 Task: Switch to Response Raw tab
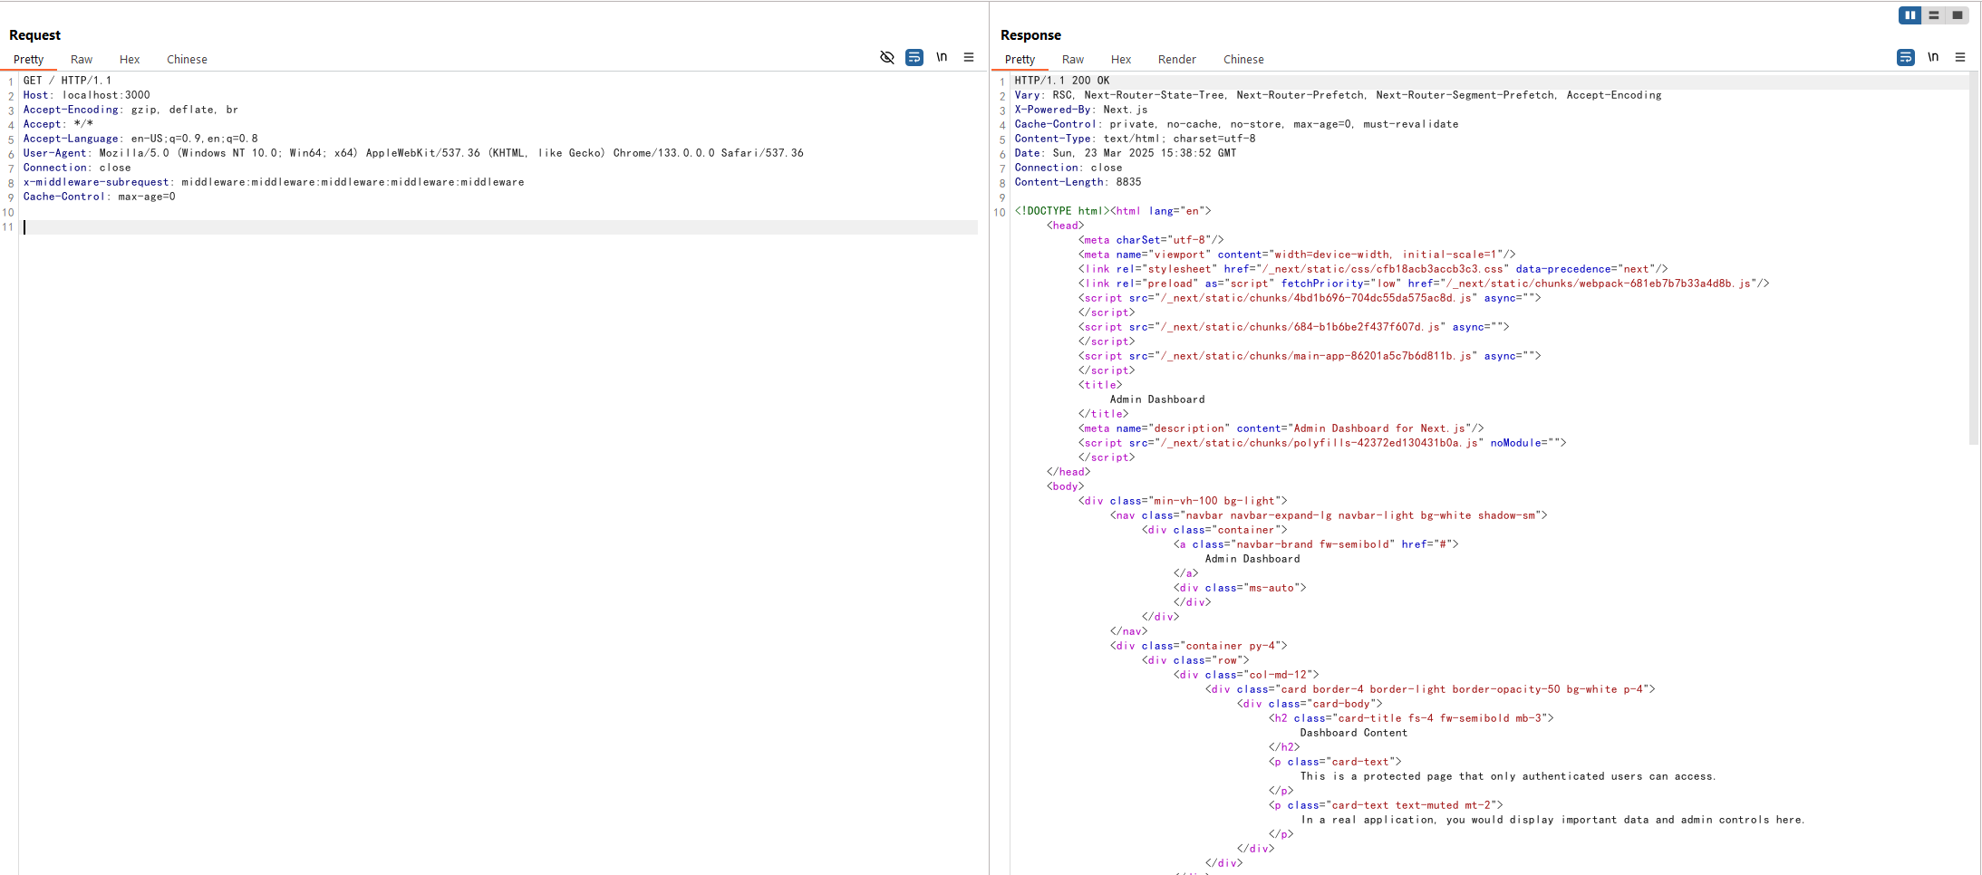point(1073,60)
